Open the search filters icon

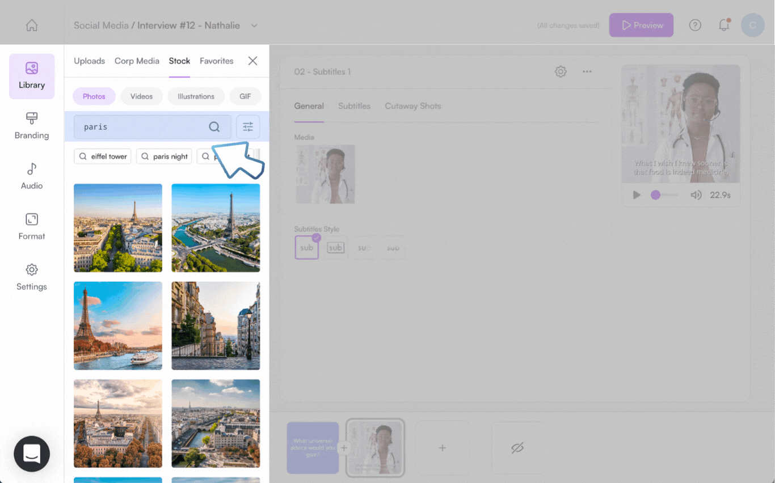(248, 127)
